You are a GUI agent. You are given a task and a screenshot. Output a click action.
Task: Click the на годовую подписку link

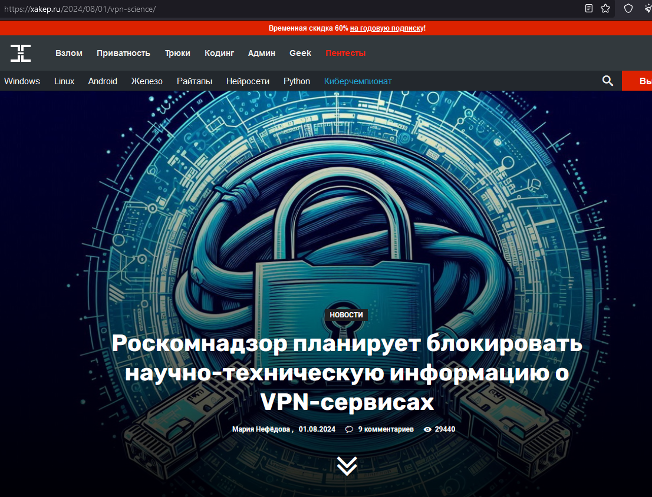tap(387, 28)
